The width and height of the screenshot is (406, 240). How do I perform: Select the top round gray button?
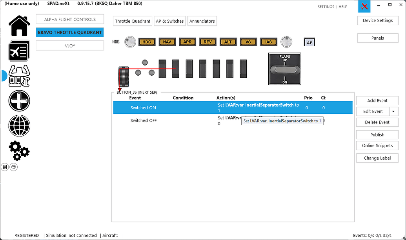(x=145, y=62)
